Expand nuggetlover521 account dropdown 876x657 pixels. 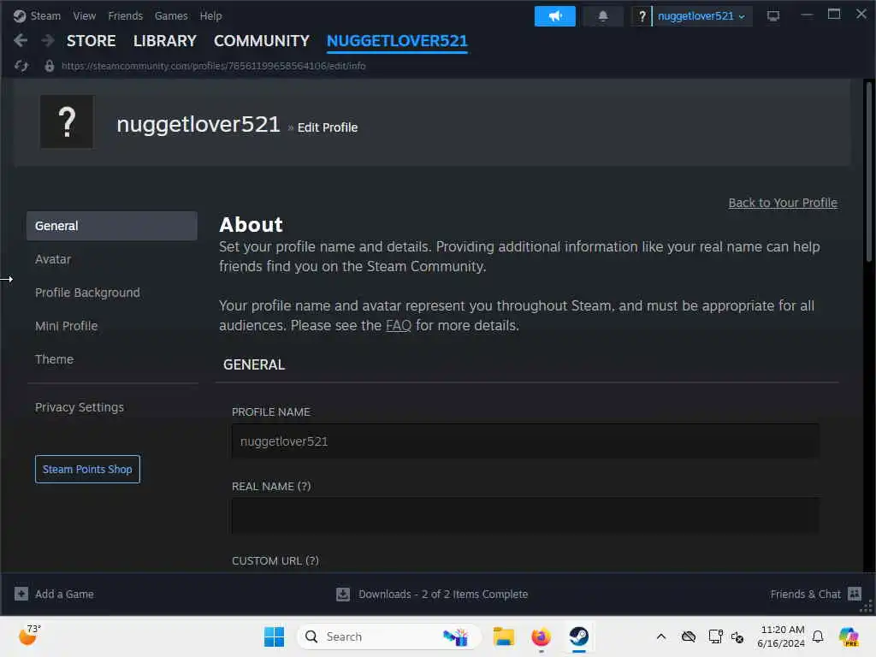tap(701, 16)
